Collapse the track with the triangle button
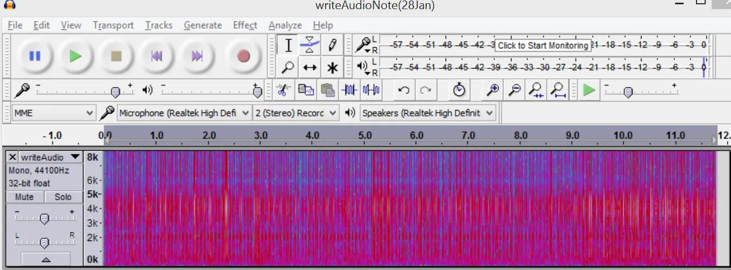This screenshot has width=731, height=270. [46, 259]
